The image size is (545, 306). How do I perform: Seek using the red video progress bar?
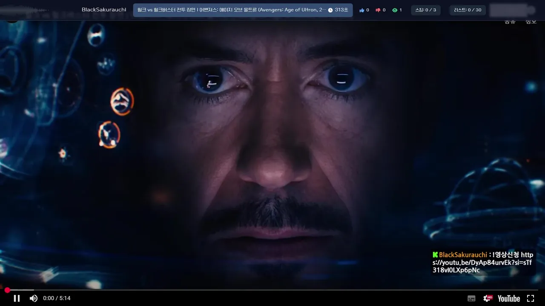pyautogui.click(x=272, y=290)
